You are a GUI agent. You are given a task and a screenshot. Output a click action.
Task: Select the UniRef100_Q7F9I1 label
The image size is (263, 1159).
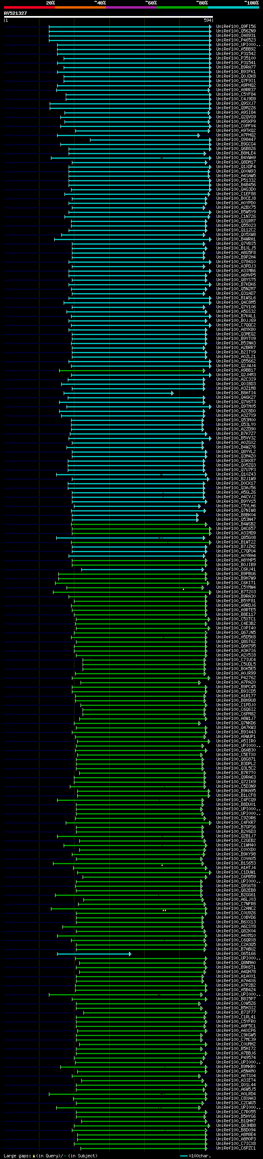click(x=236, y=81)
